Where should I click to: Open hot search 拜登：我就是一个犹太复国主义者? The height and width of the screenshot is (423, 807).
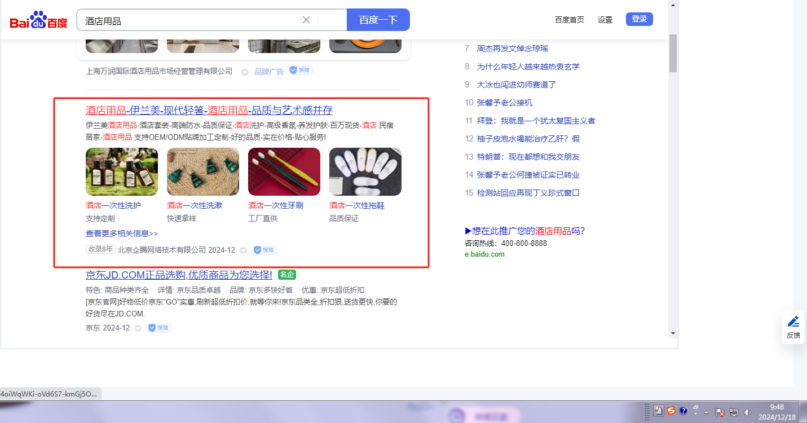[x=536, y=121]
